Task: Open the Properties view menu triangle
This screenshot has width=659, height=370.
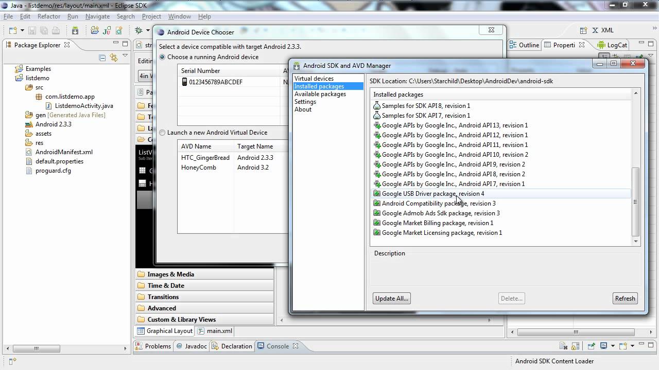Action: (651, 55)
